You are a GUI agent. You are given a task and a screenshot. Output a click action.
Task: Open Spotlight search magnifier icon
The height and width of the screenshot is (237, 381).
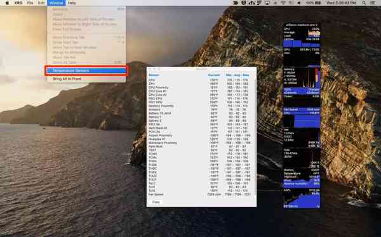point(364,3)
